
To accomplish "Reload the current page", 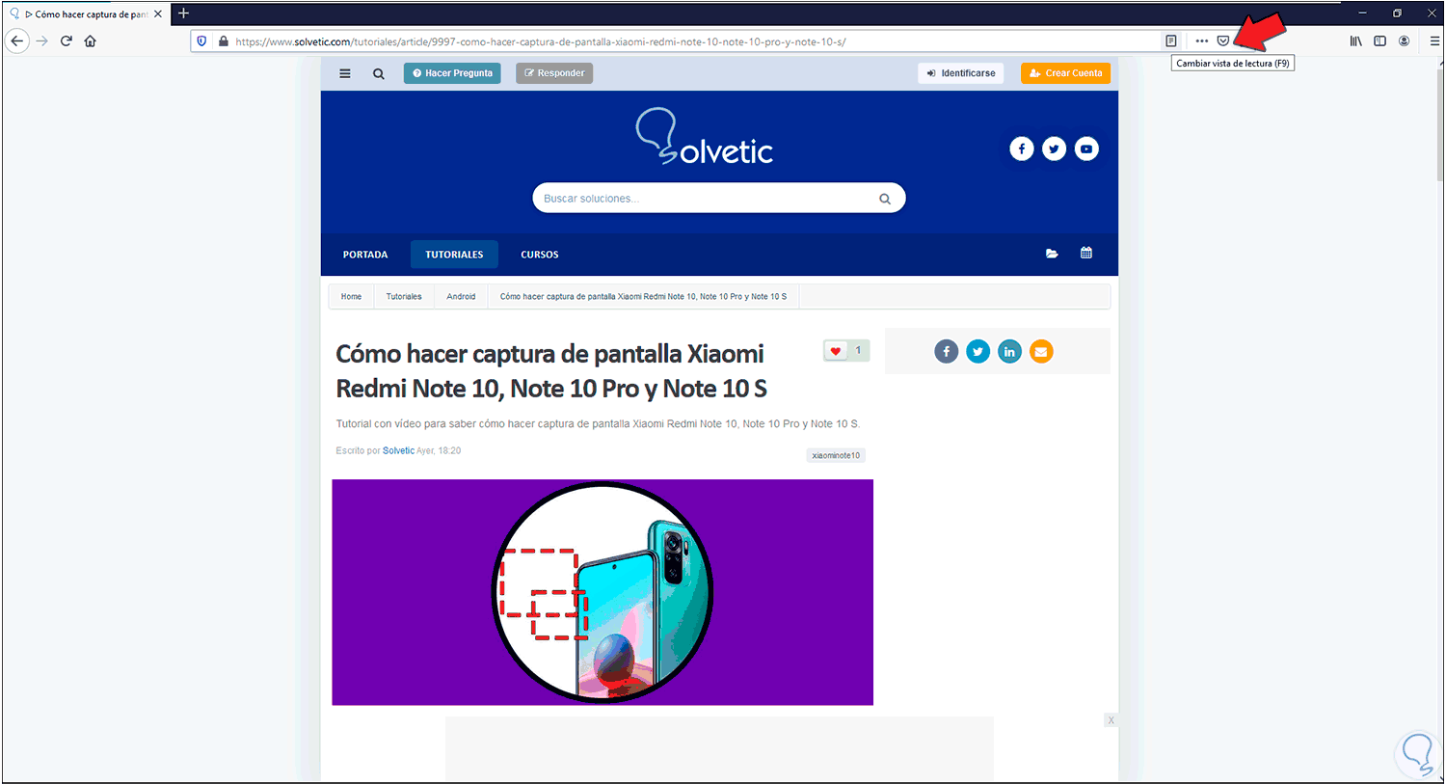I will pyautogui.click(x=67, y=41).
